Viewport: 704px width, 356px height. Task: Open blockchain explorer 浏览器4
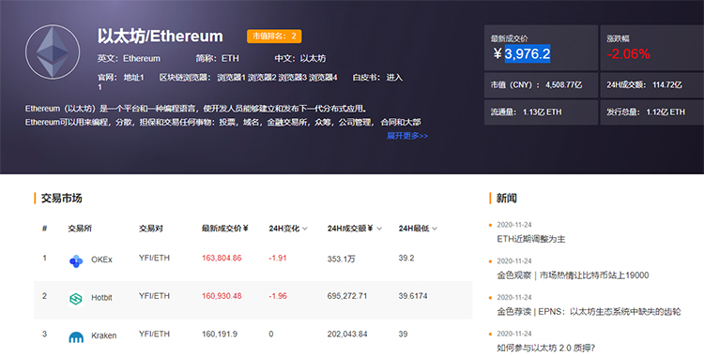323,78
